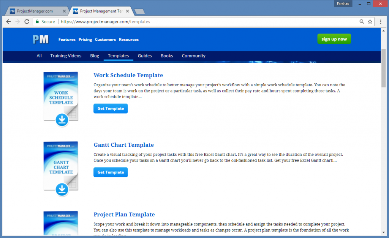Click the back navigation arrow
Viewport: 389px width, 238px height.
[x=8, y=22]
